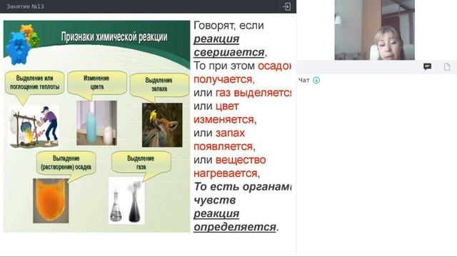Open the documents page icon
The image size is (457, 257).
click(x=447, y=66)
